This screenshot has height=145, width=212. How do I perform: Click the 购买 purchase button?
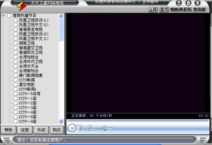[57, 130]
